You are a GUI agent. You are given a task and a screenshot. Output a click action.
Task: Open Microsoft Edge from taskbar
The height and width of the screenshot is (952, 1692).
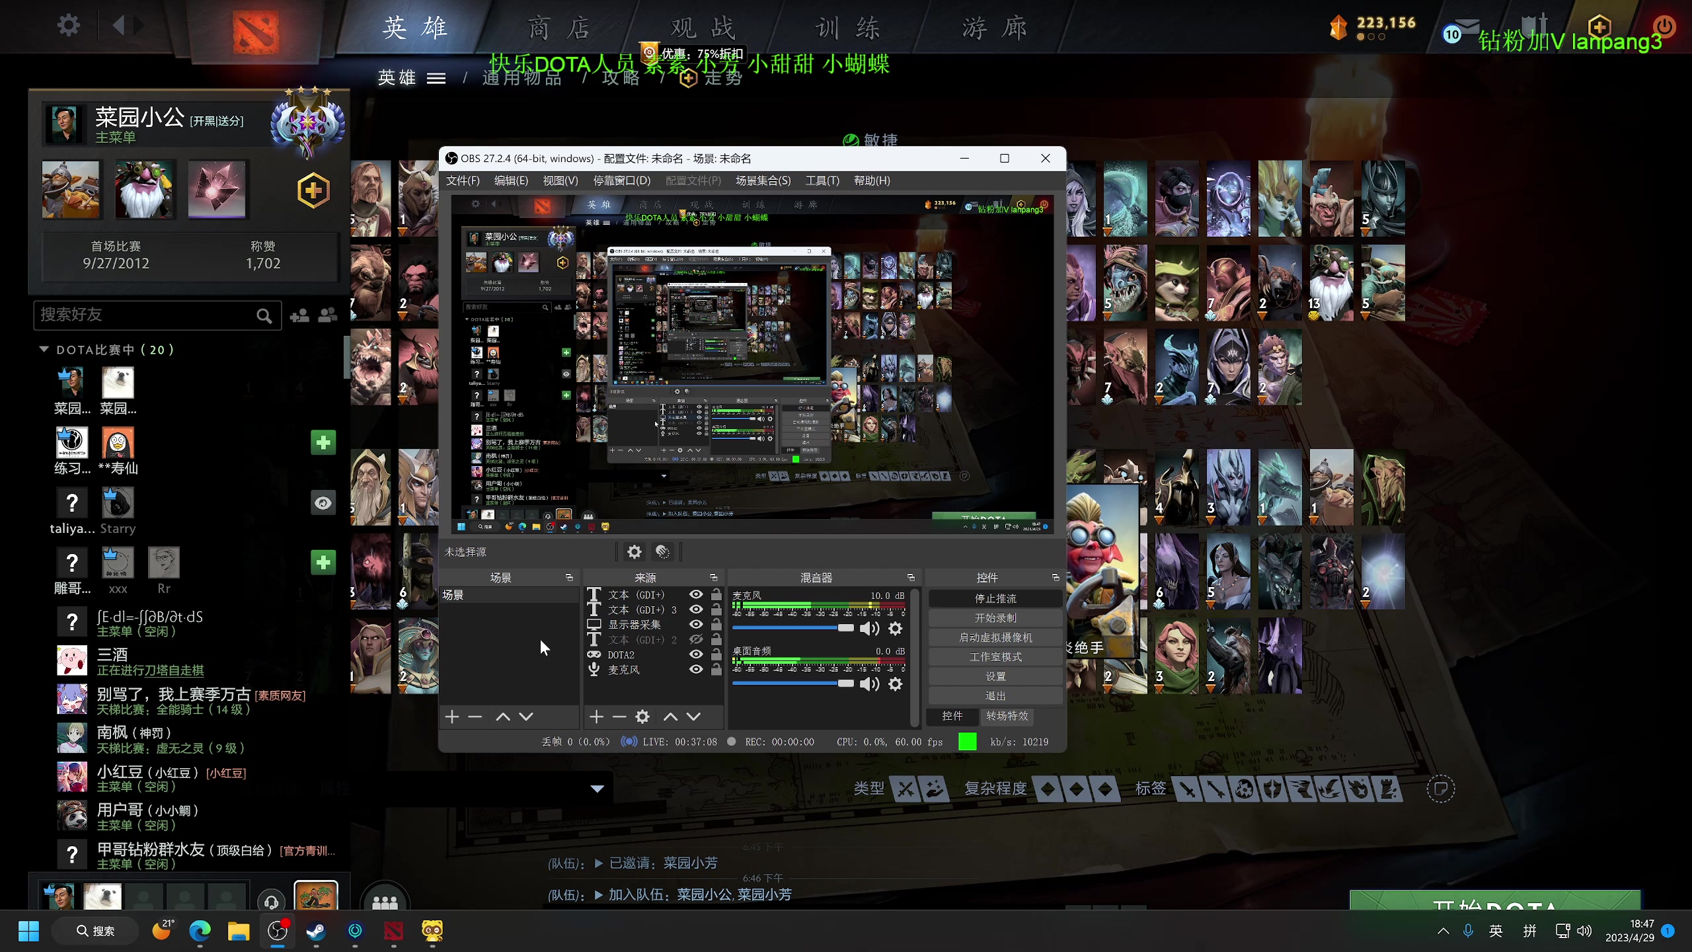[200, 931]
